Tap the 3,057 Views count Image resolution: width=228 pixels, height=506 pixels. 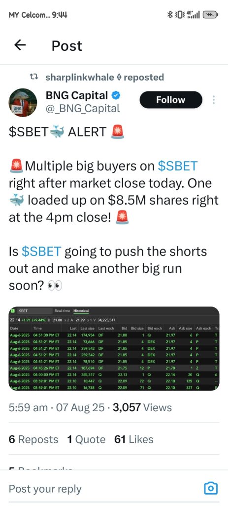point(142,407)
